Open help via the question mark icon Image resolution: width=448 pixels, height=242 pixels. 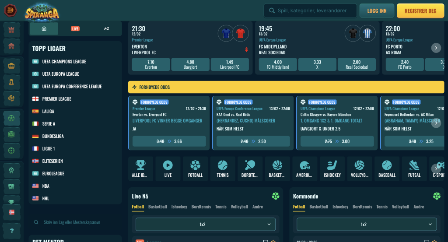[11, 231]
